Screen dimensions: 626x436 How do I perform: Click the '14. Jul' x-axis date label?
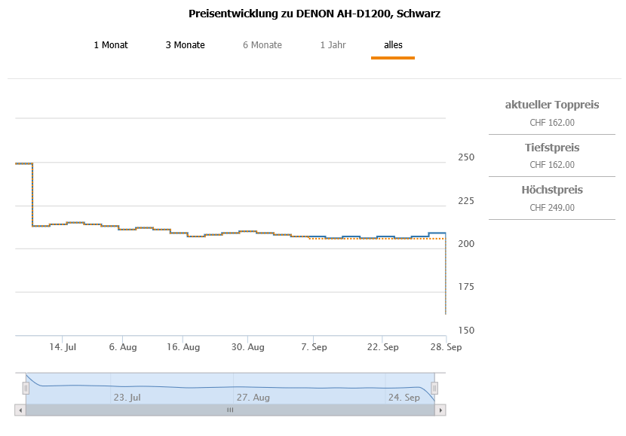pyautogui.click(x=63, y=347)
